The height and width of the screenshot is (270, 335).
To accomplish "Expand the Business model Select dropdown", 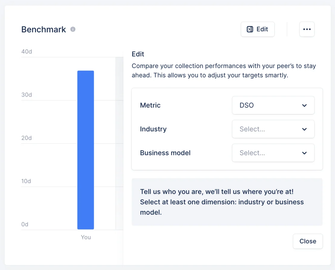I will 273,153.
